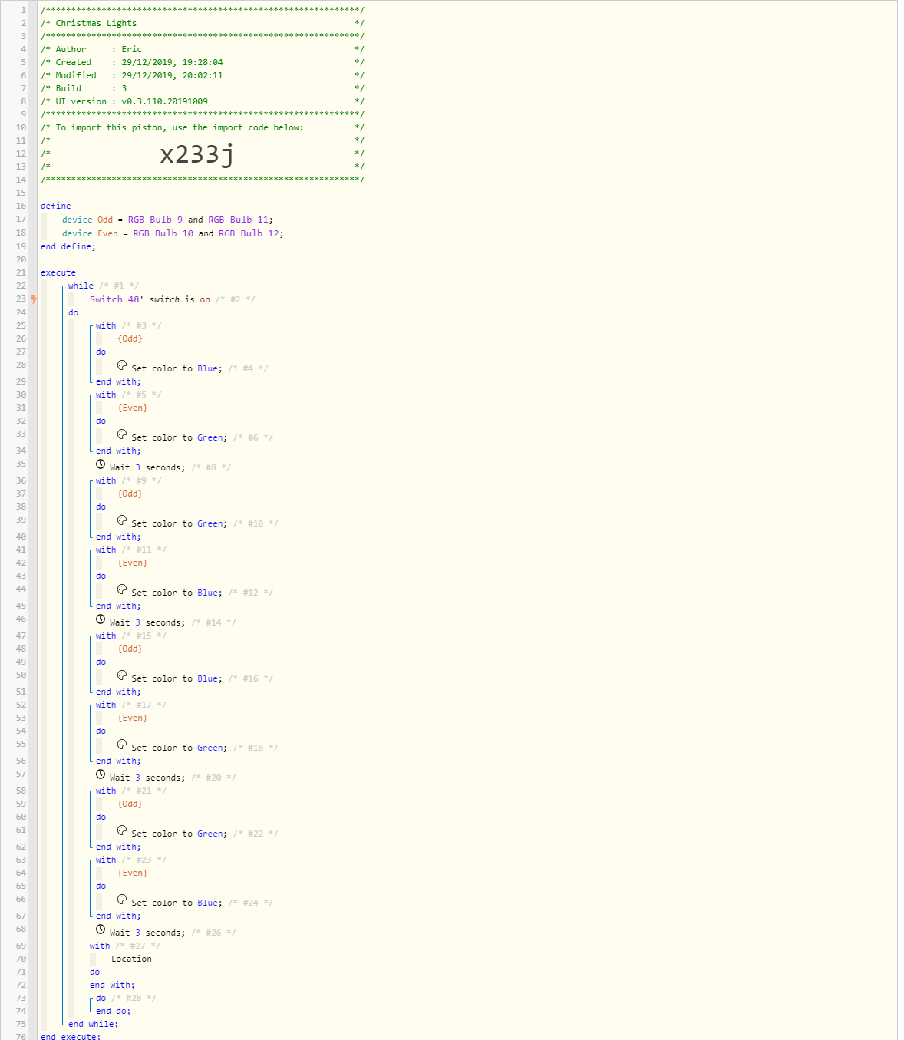Click clock icon of Wait statement #20

point(101,774)
